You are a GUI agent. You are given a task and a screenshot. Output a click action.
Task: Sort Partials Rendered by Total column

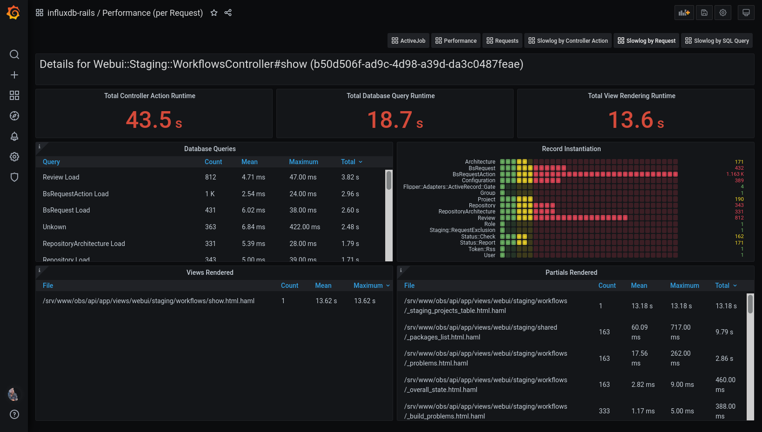722,286
